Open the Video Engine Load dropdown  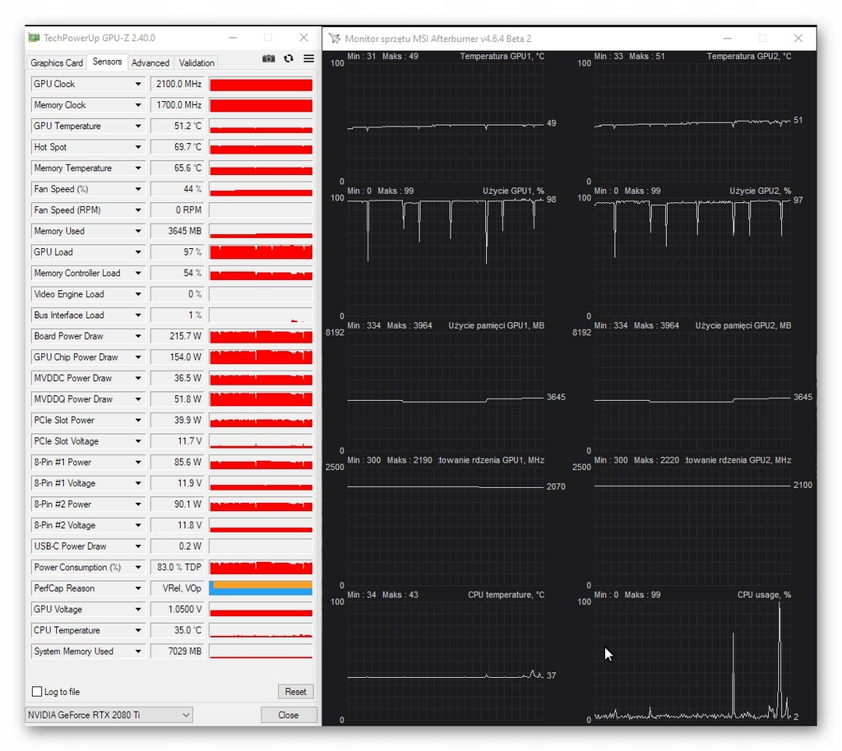[138, 294]
